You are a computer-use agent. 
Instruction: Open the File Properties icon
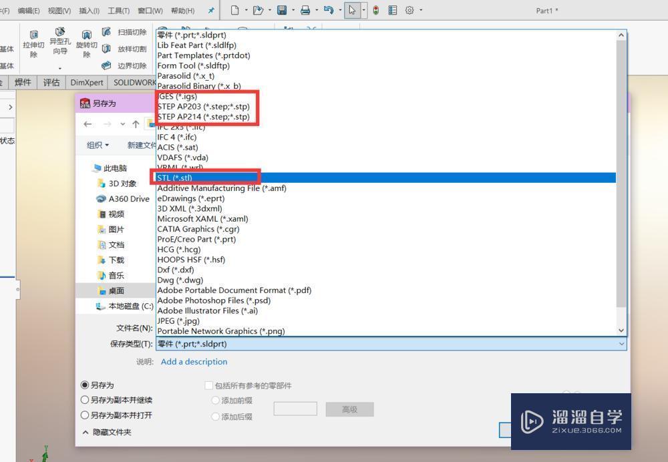pos(393,10)
